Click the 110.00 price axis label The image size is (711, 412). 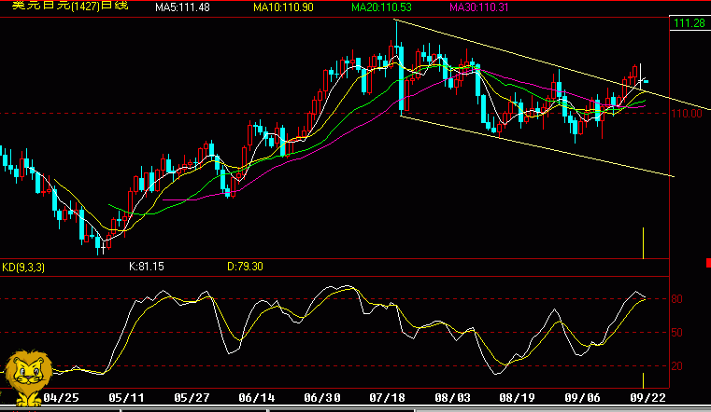pos(687,114)
